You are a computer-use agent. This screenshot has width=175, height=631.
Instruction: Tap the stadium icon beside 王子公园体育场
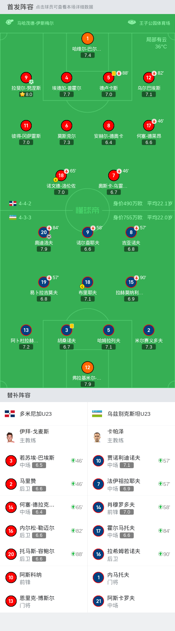[132, 23]
